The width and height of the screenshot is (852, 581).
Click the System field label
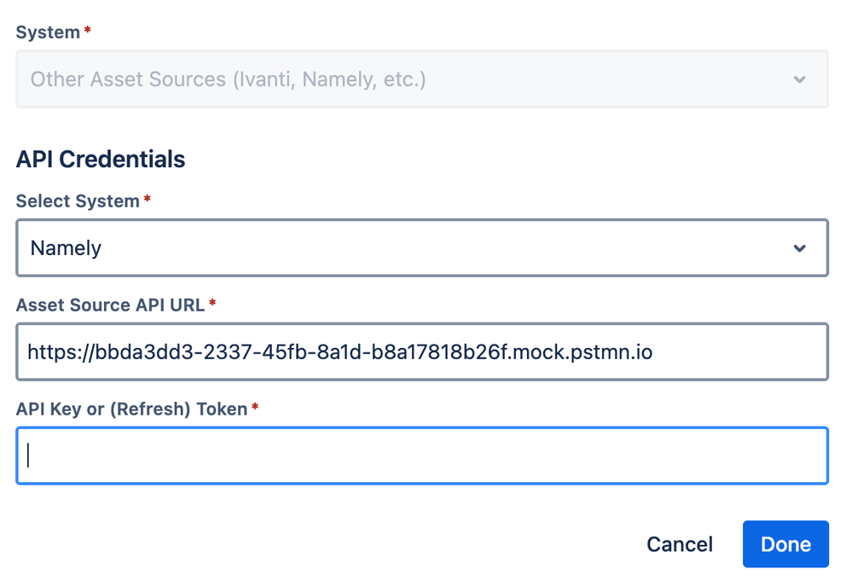point(48,32)
